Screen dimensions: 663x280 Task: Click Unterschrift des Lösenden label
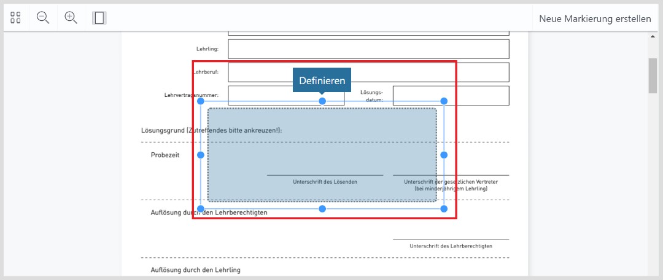tap(325, 182)
